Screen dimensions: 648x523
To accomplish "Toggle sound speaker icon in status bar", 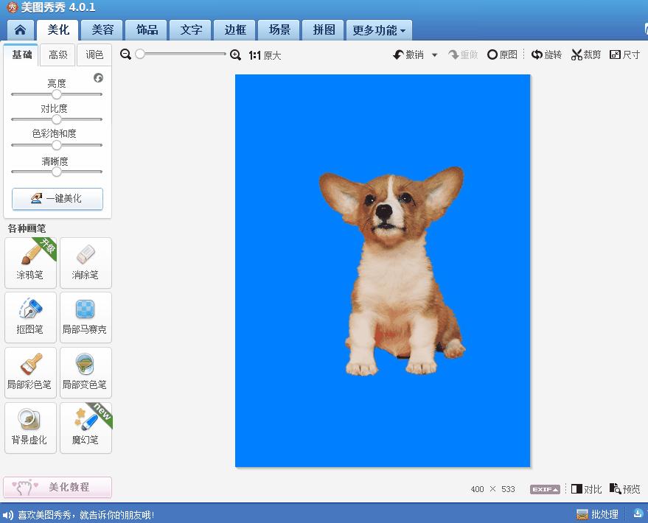I will [9, 515].
